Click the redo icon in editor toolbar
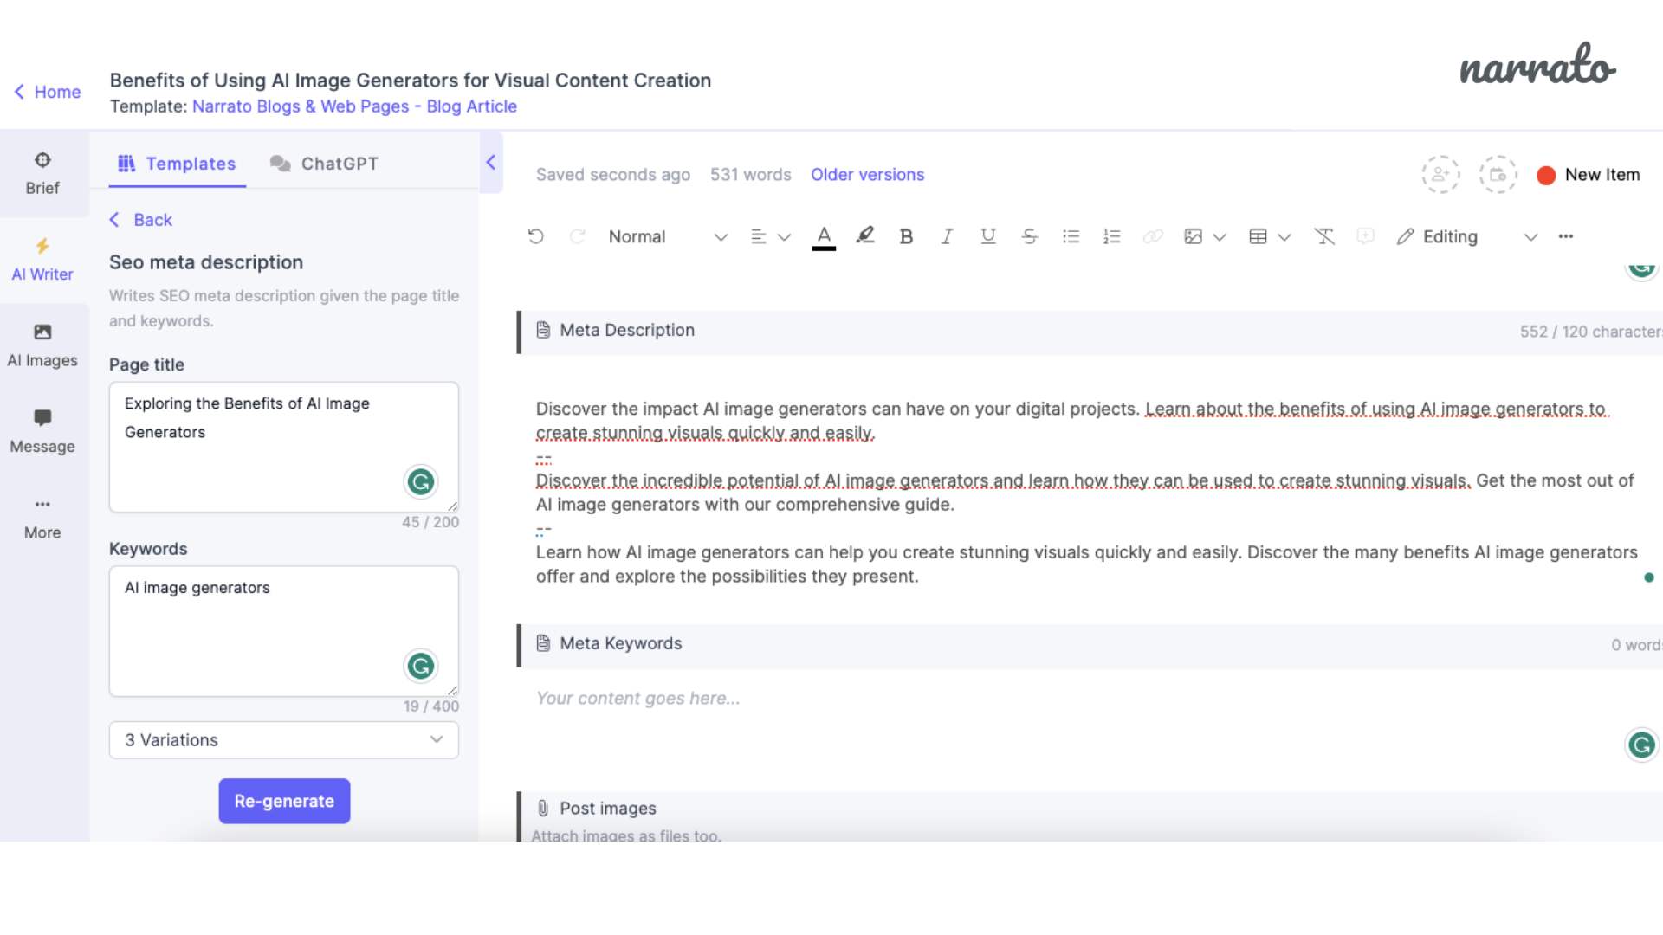The width and height of the screenshot is (1663, 935). (x=578, y=236)
